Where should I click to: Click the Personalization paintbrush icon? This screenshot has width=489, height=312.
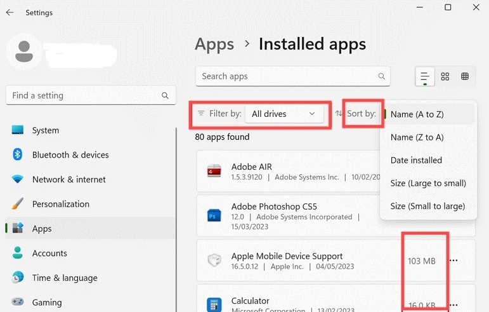[x=18, y=203]
